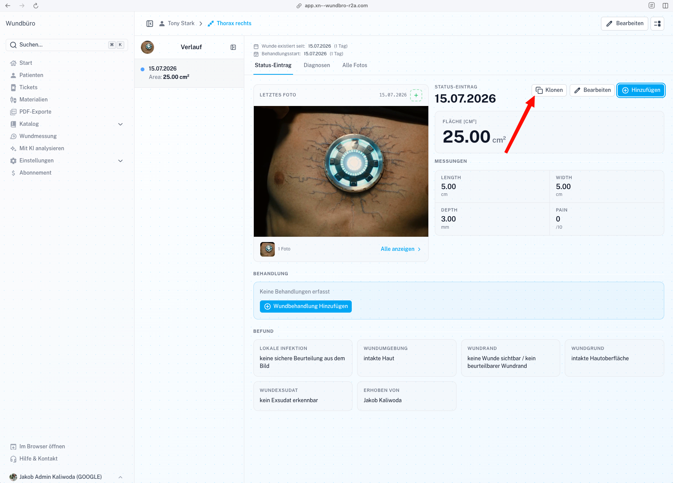673x483 pixels.
Task: Click the search field Suchen...
Action: (67, 45)
